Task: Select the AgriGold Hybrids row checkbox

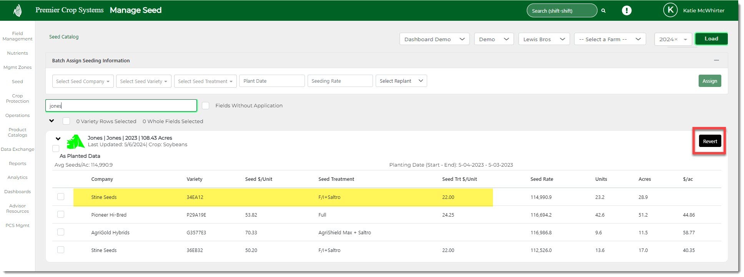Action: point(61,232)
